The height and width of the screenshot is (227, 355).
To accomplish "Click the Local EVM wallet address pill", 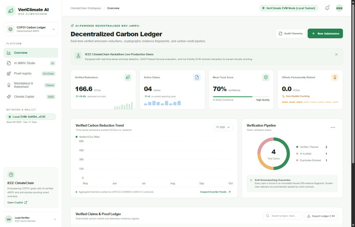I will tap(31, 117).
